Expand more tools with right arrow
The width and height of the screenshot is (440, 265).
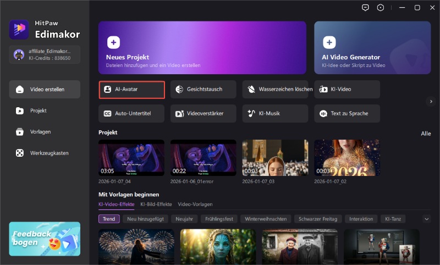(x=431, y=101)
